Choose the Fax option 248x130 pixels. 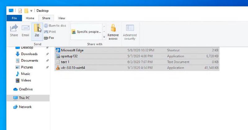(49, 38)
